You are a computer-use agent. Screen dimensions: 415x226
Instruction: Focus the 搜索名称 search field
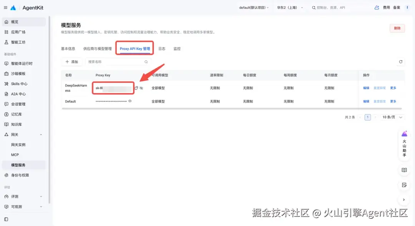pyautogui.click(x=118, y=61)
